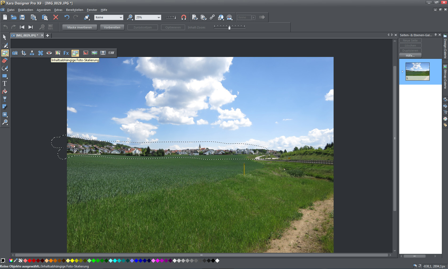The image size is (448, 269).
Task: Choose the Clone stamp tool
Action: 32,53
